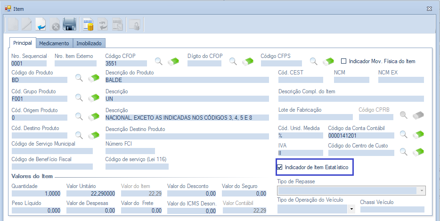Open the Imobilizado tab
440x221 pixels.
89,43
